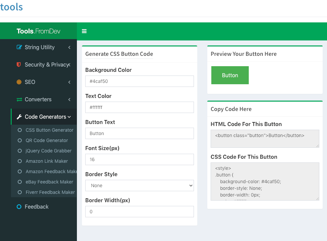Click the Background Color value field
The height and width of the screenshot is (241, 327).
pyautogui.click(x=139, y=81)
